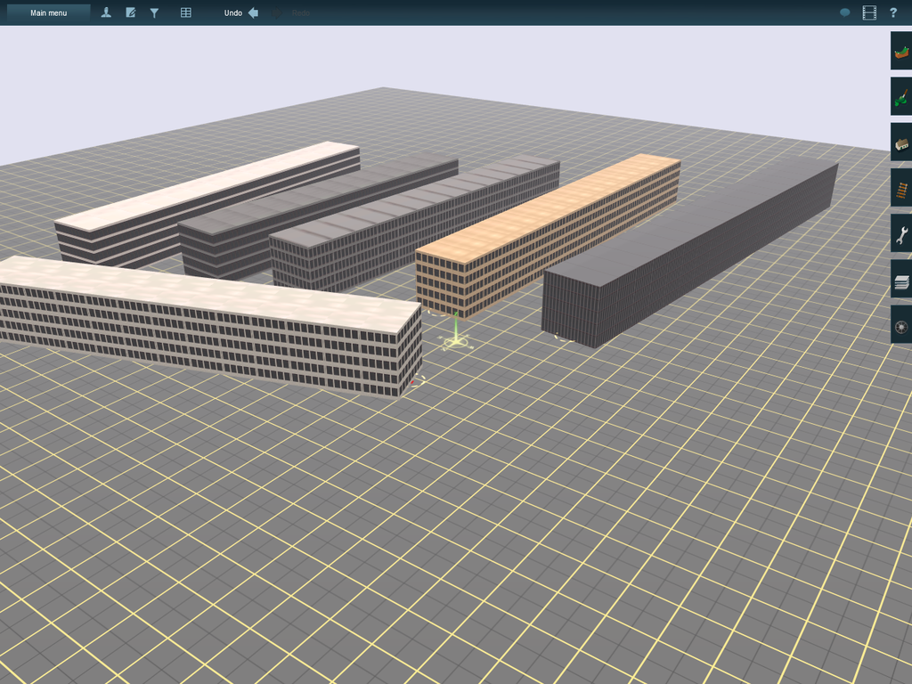Open the Layers stack tab
Screen dimensions: 912x684
point(901,279)
